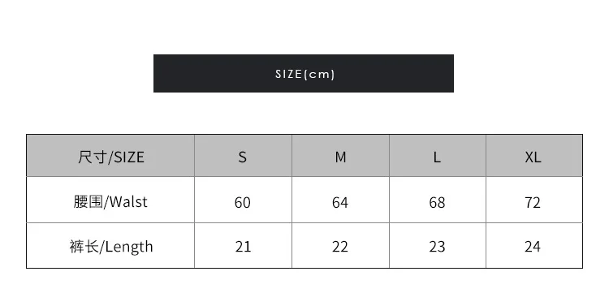Click the M size column header
This screenshot has width=609, height=293.
[x=340, y=156]
